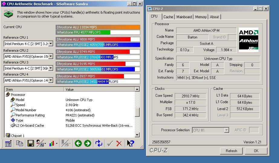Open the Reference CPU 1 dropdown
This screenshot has height=163, width=279.
point(51,44)
